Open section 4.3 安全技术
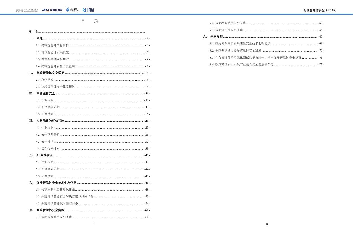 click(x=93, y=142)
